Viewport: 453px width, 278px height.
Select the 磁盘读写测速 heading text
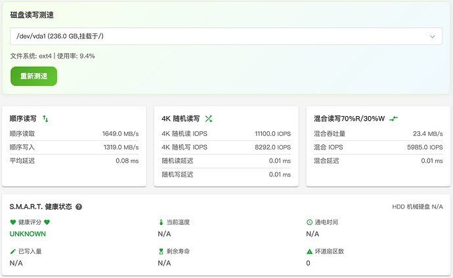click(x=32, y=15)
